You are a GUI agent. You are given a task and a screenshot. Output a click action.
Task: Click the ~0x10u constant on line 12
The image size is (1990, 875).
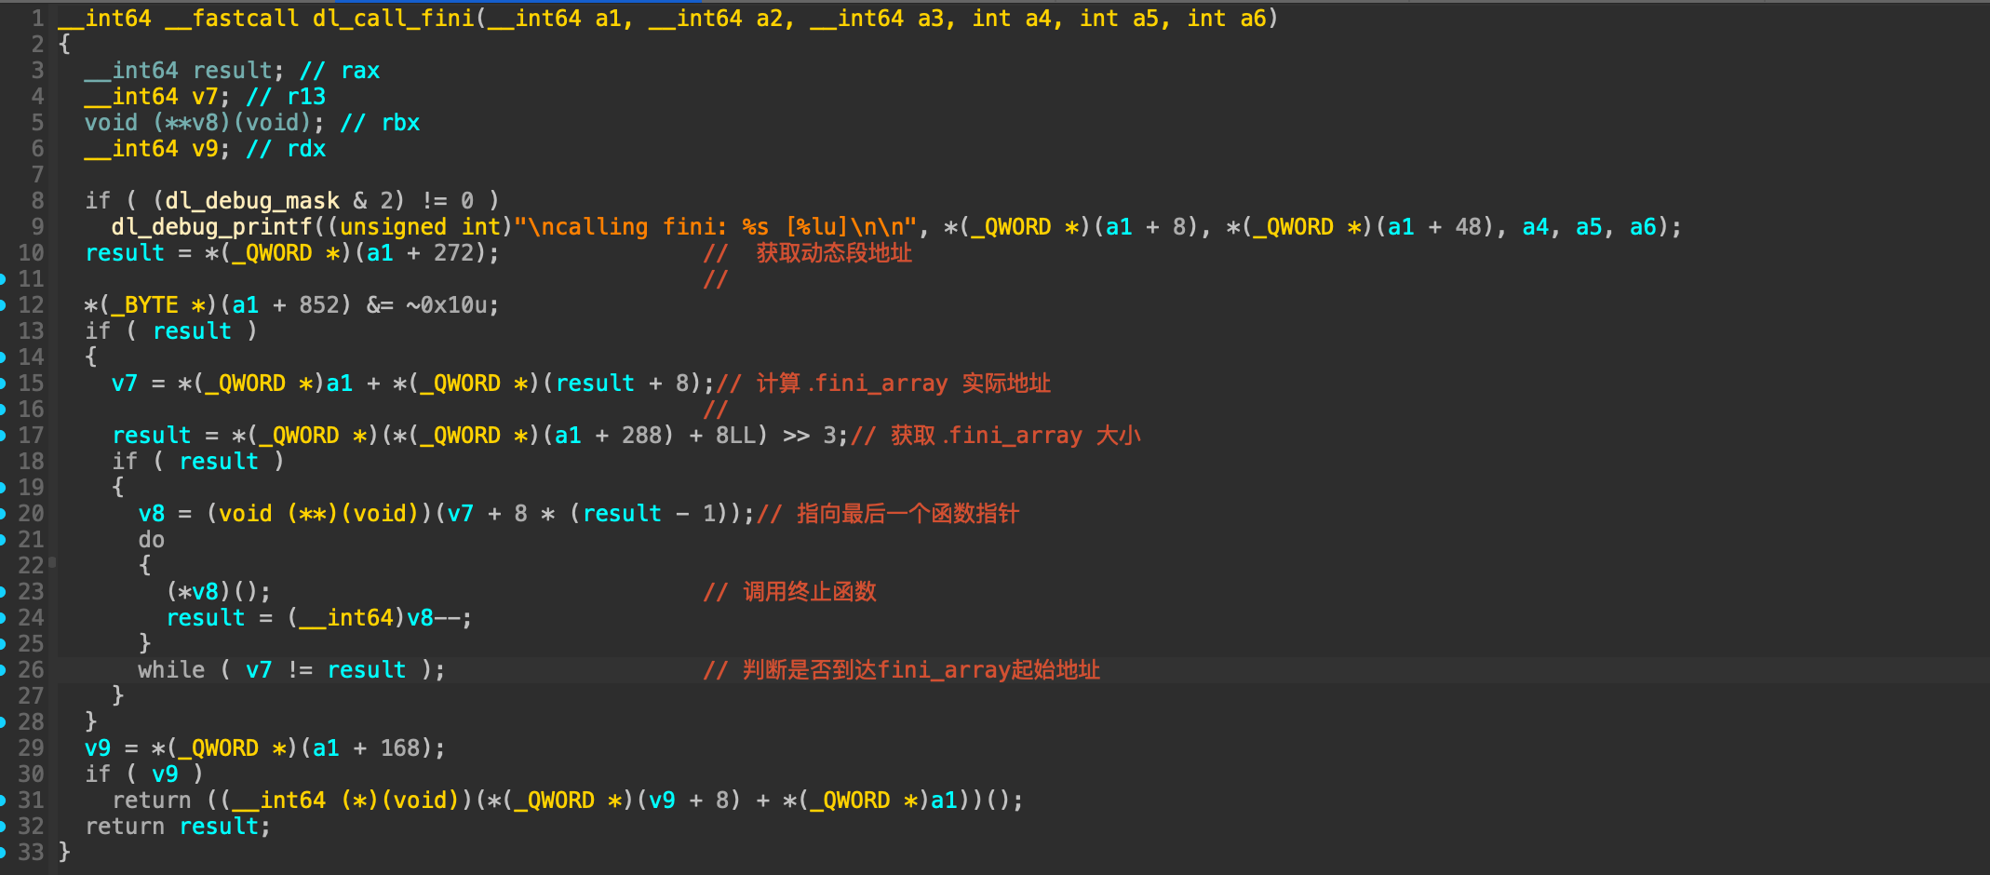coord(451,305)
